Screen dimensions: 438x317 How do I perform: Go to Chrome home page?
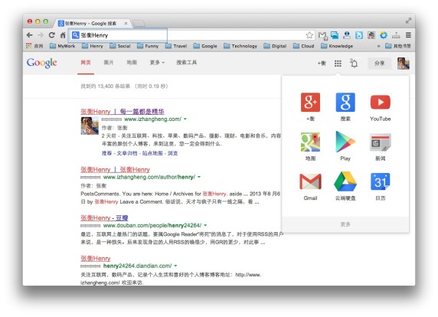pos(63,35)
